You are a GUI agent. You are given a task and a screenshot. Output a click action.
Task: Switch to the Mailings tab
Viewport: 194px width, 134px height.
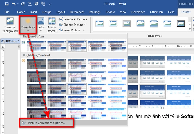[x=95, y=12]
